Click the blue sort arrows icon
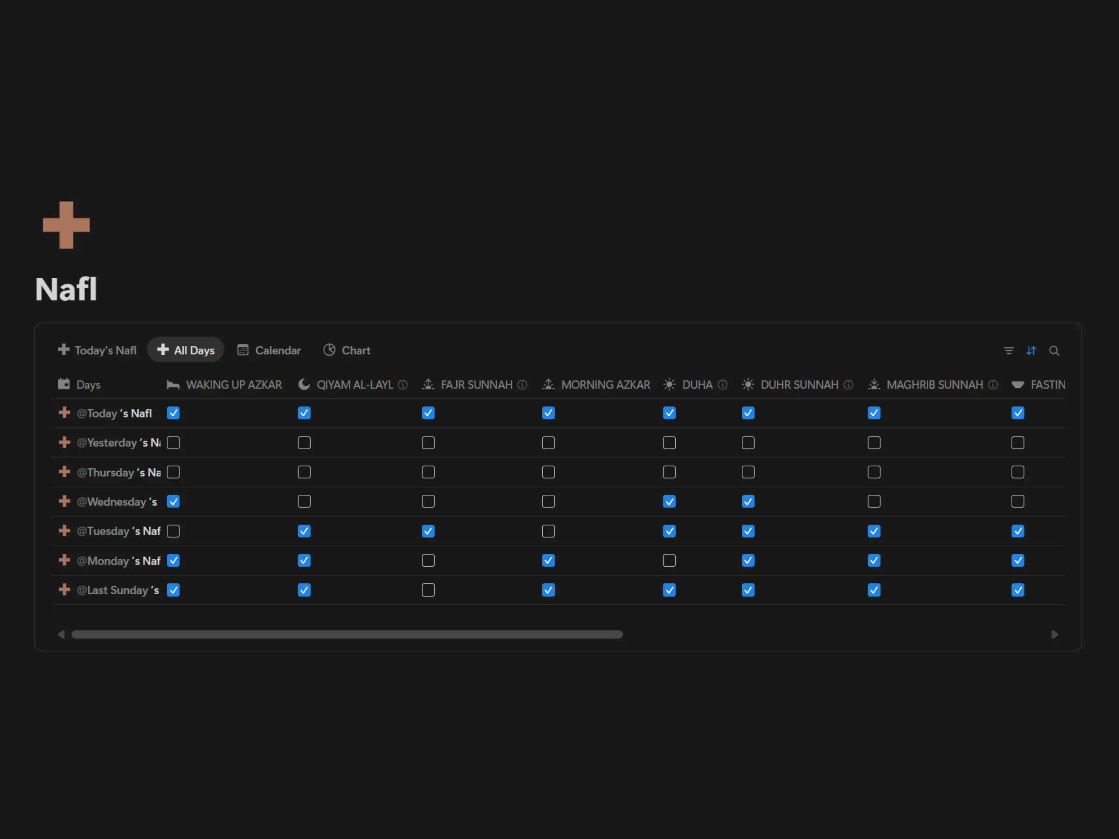Image resolution: width=1119 pixels, height=839 pixels. (1031, 351)
